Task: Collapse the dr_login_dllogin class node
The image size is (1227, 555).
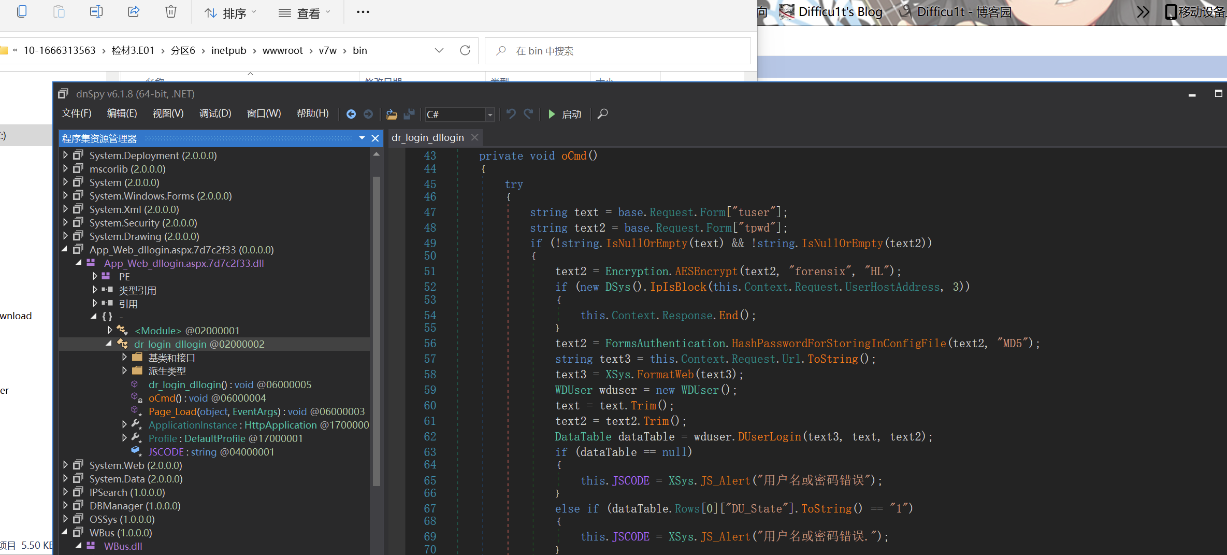Action: click(109, 344)
